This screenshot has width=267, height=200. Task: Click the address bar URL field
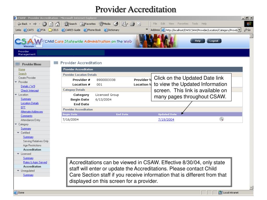(x=202, y=30)
